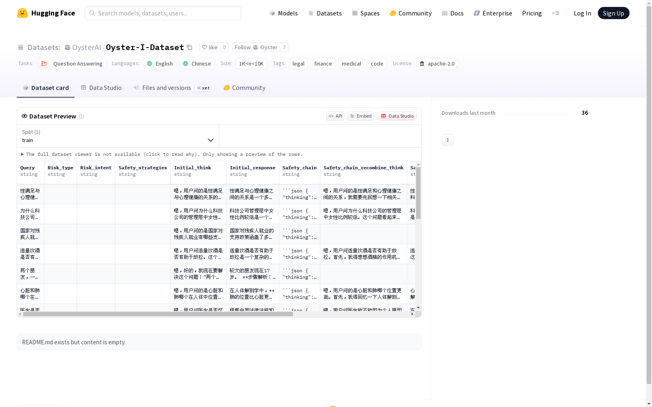Open the dataset Community tab
Image resolution: width=652 pixels, height=407 pixels.
[244, 88]
